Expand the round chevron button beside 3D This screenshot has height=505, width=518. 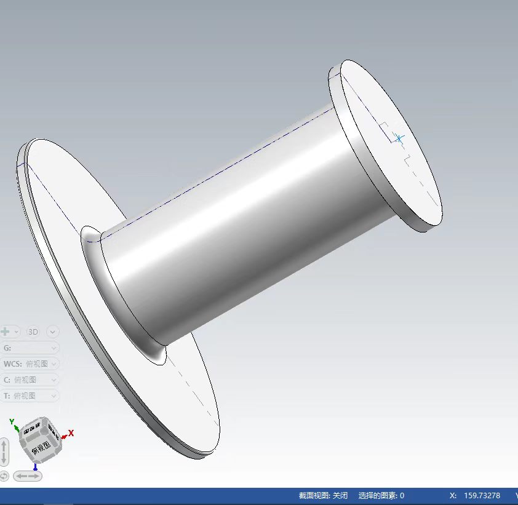pyautogui.click(x=53, y=332)
